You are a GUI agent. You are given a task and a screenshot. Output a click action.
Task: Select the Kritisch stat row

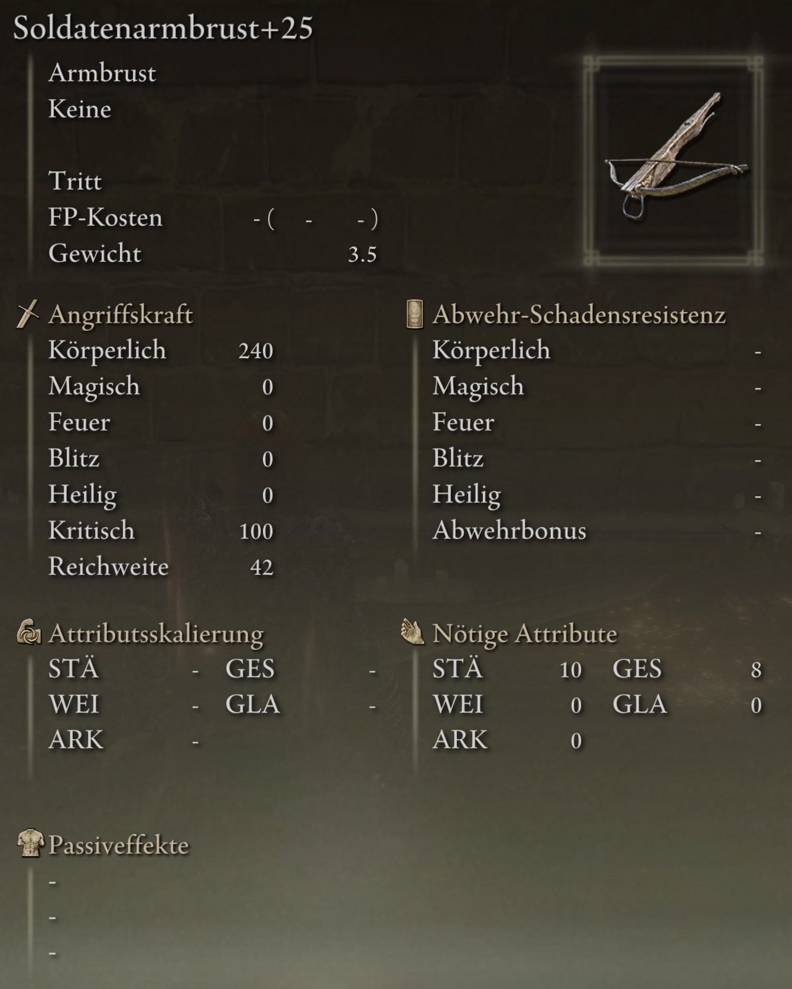click(x=161, y=531)
